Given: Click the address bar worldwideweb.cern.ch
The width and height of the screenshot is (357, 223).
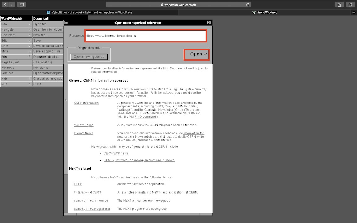Looking at the screenshot, I should [178, 5].
